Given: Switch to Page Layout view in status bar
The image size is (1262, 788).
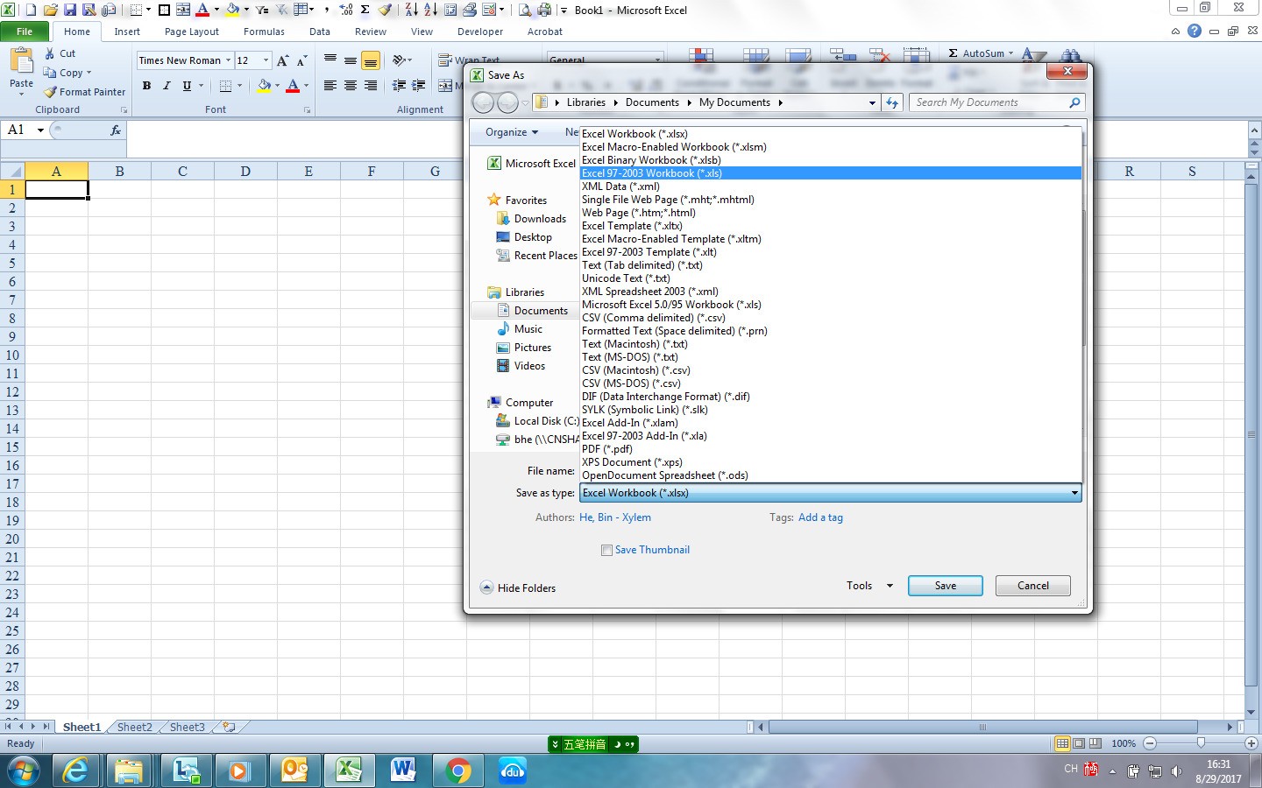Looking at the screenshot, I should point(1079,743).
